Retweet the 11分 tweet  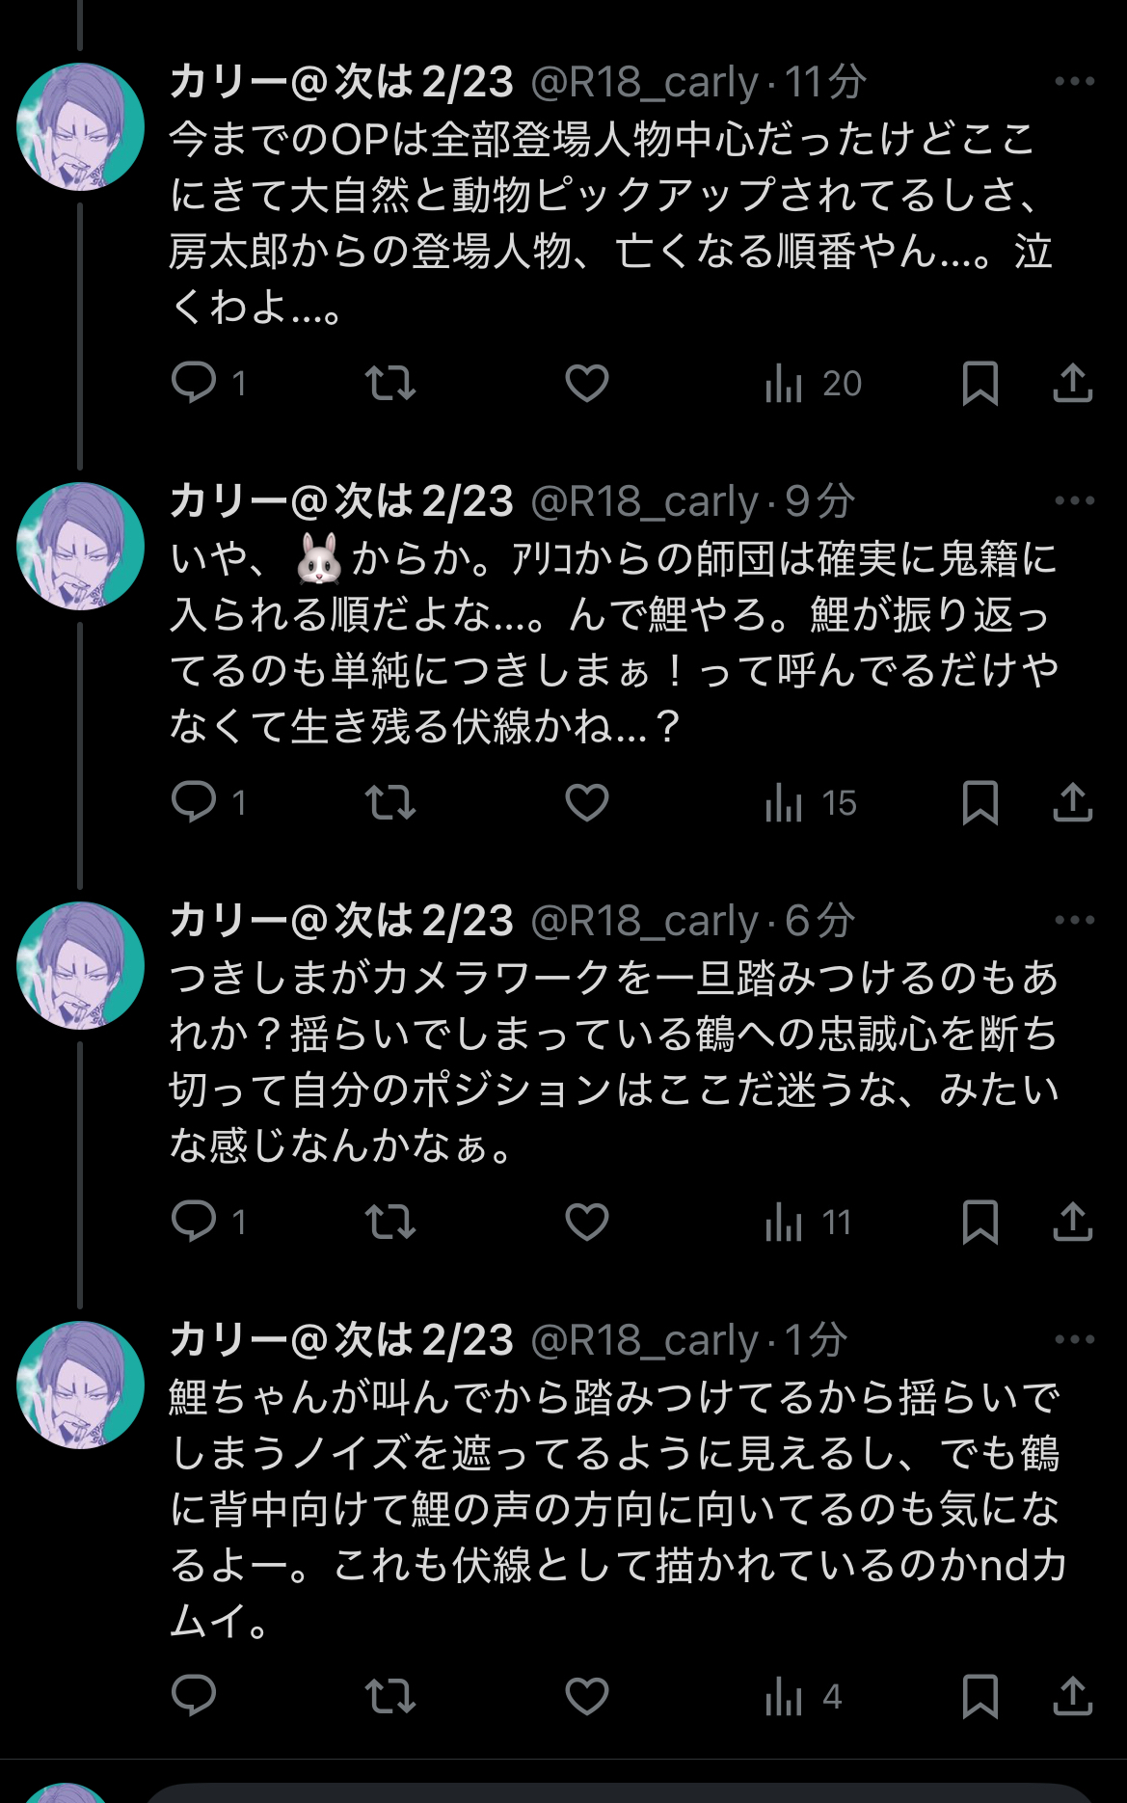[390, 383]
